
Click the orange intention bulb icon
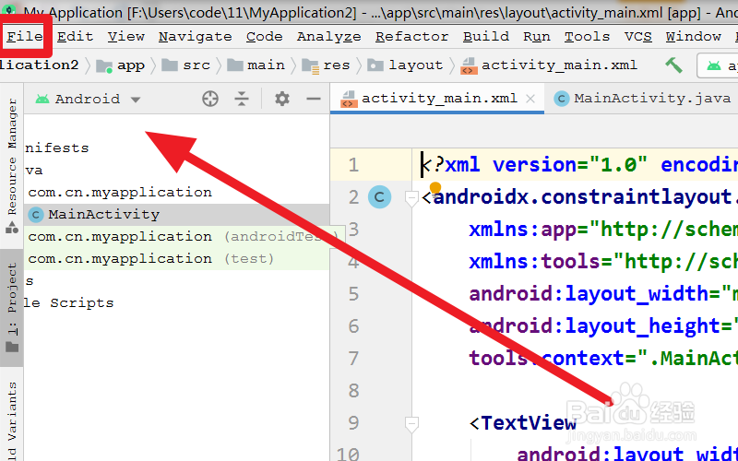[435, 188]
